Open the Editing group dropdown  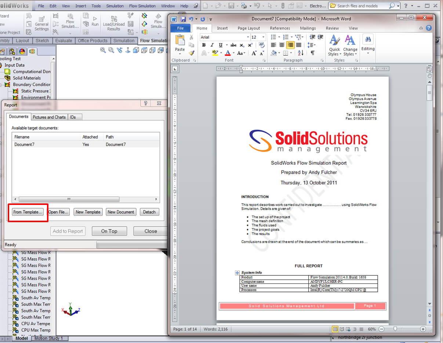click(x=368, y=44)
